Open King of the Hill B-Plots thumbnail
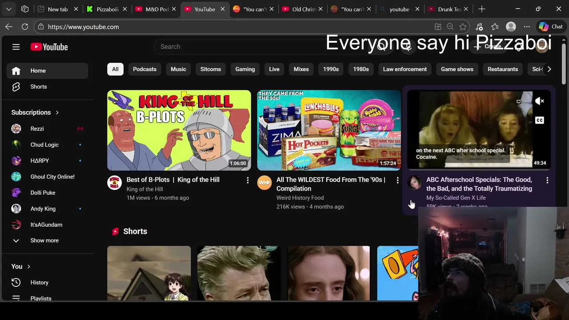Screen dimensions: 569x320 coord(179,130)
